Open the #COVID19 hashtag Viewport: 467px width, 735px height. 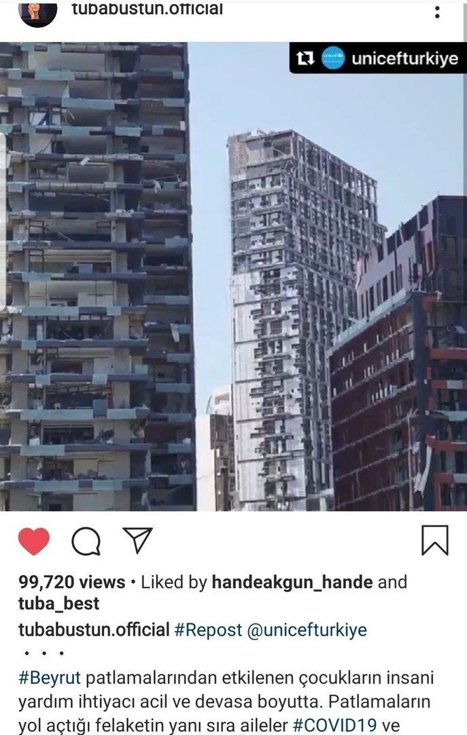pos(334,725)
